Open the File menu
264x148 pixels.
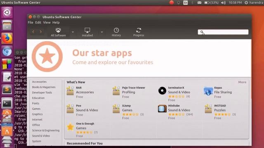31,22
